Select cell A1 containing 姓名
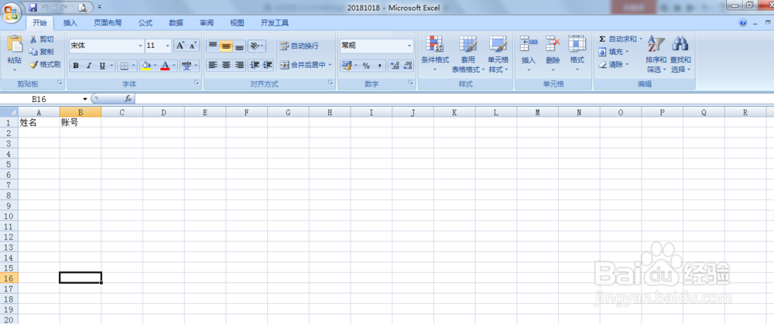This screenshot has height=324, width=774. 39,123
